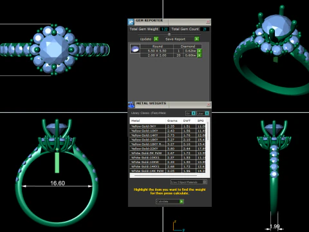Click the Diamond column header in Gem Reporter
This screenshot has width=309, height=232.
click(x=188, y=46)
